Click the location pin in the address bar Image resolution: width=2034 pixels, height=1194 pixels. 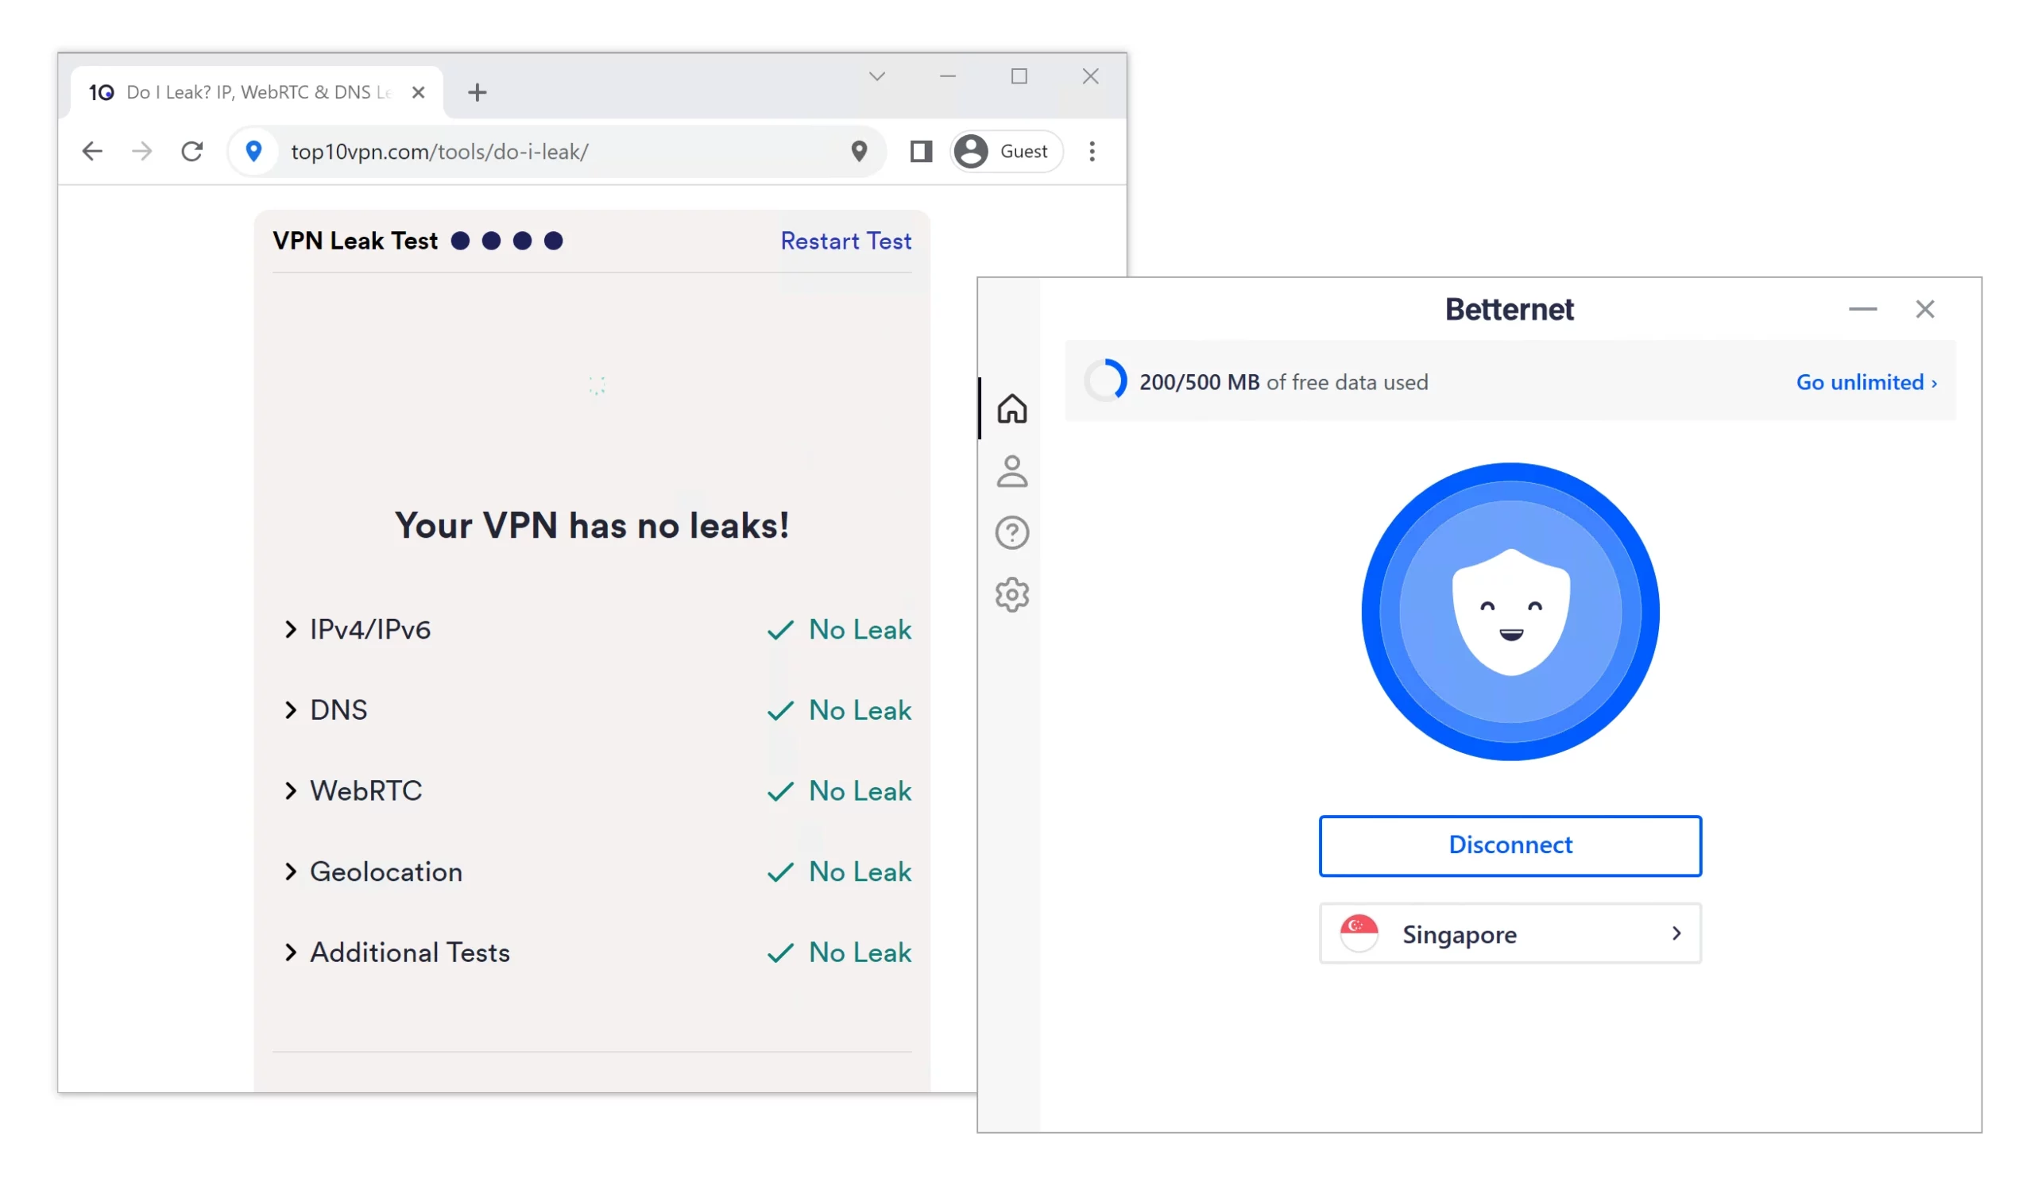coord(858,151)
